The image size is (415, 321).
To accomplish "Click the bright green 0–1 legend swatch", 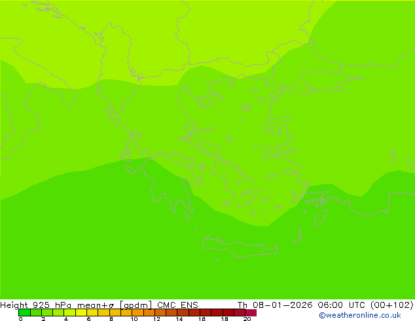I will (x=24, y=312).
